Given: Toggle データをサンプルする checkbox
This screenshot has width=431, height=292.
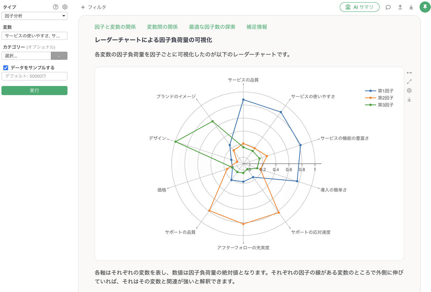Looking at the screenshot, I should (6, 68).
